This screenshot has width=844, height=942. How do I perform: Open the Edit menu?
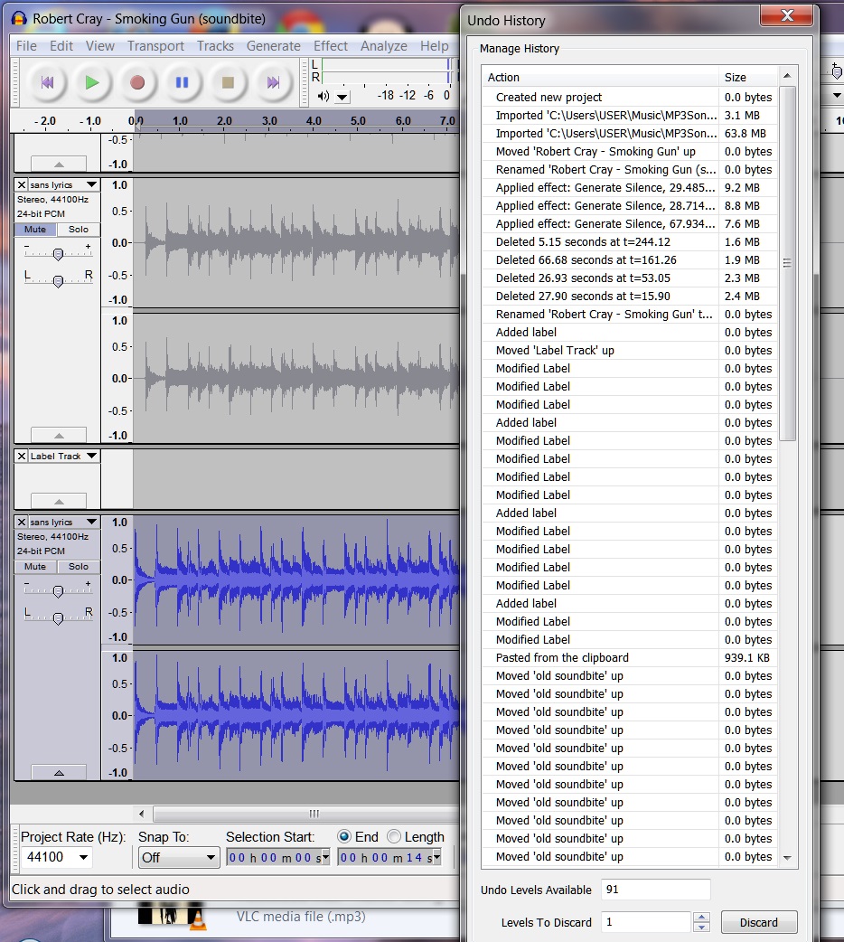(x=61, y=46)
